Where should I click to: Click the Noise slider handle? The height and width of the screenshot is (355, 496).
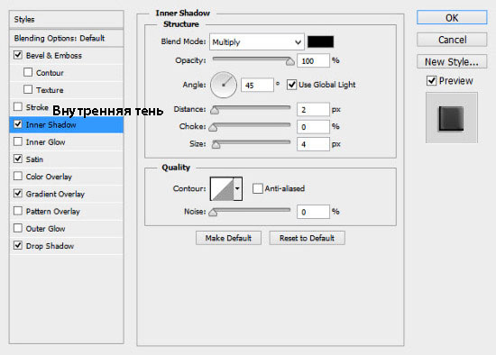(x=213, y=212)
